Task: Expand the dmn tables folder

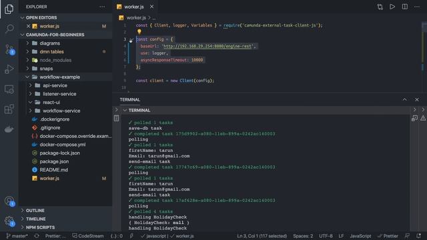Action: tap(27, 52)
